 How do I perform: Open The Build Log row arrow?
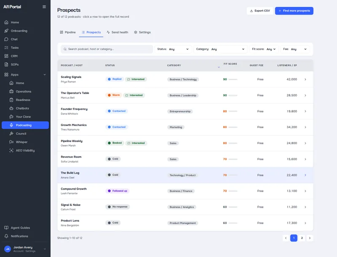305,175
